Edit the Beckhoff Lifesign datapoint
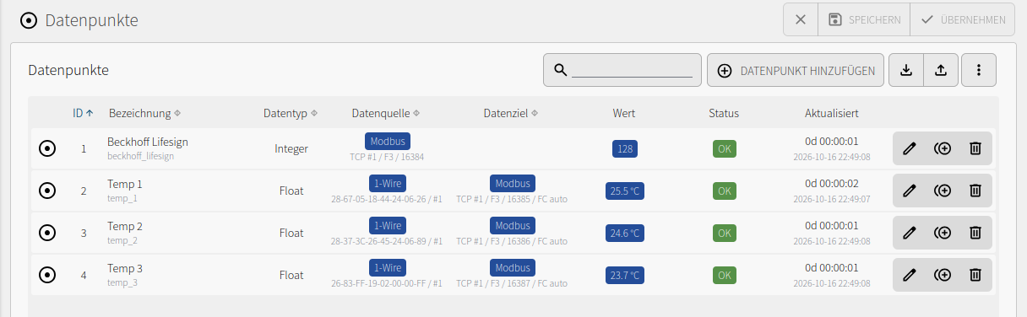Screen dimensions: 1027x317 910,148
